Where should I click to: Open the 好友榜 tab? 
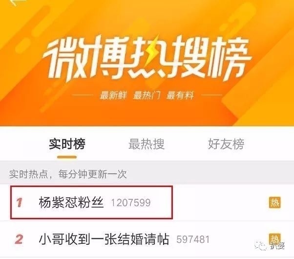point(226,144)
